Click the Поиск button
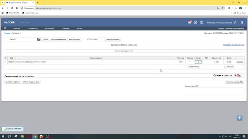Screen dimensions: 248x139 [x=45, y=39]
